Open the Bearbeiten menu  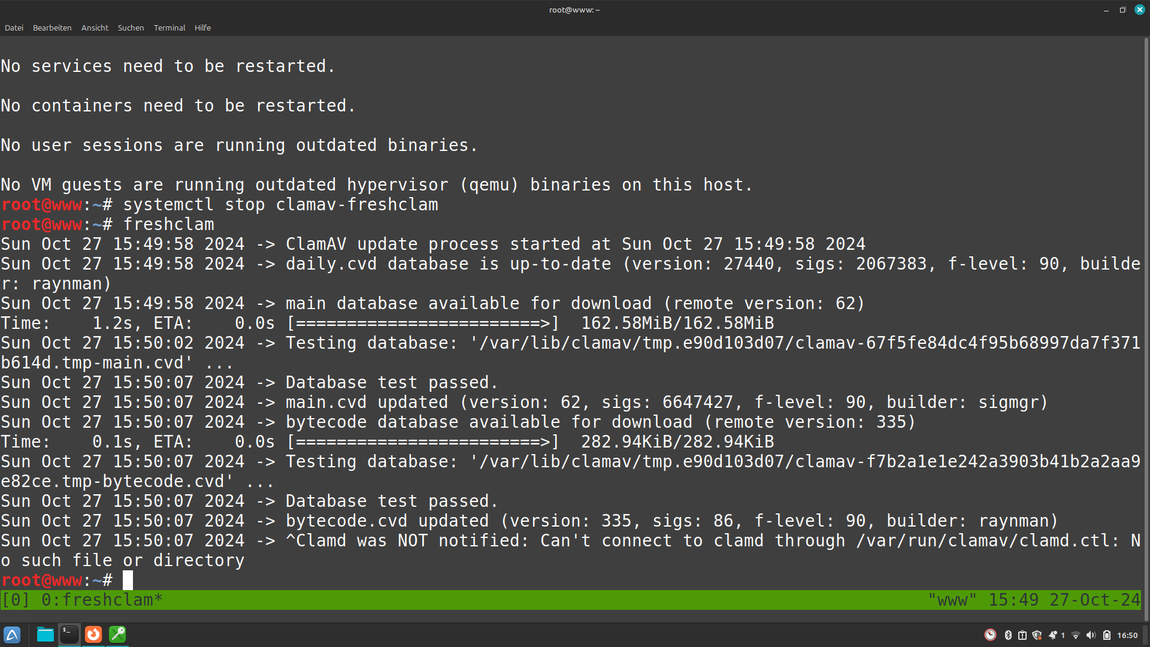[x=52, y=28]
